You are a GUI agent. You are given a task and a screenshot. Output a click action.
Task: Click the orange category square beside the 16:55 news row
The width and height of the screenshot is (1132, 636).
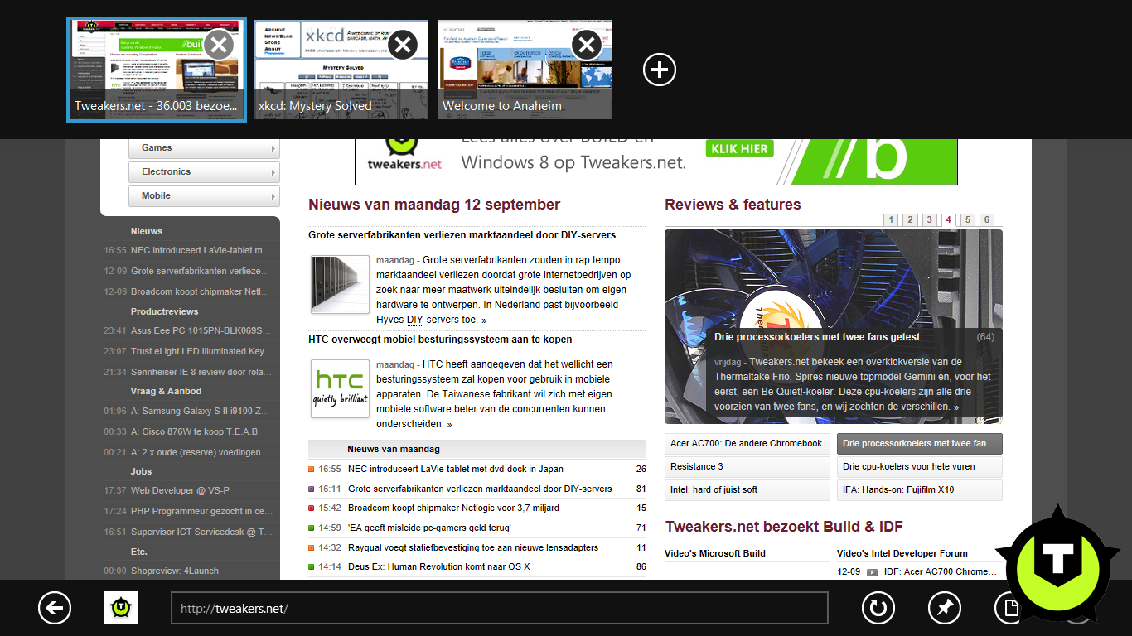coord(312,469)
